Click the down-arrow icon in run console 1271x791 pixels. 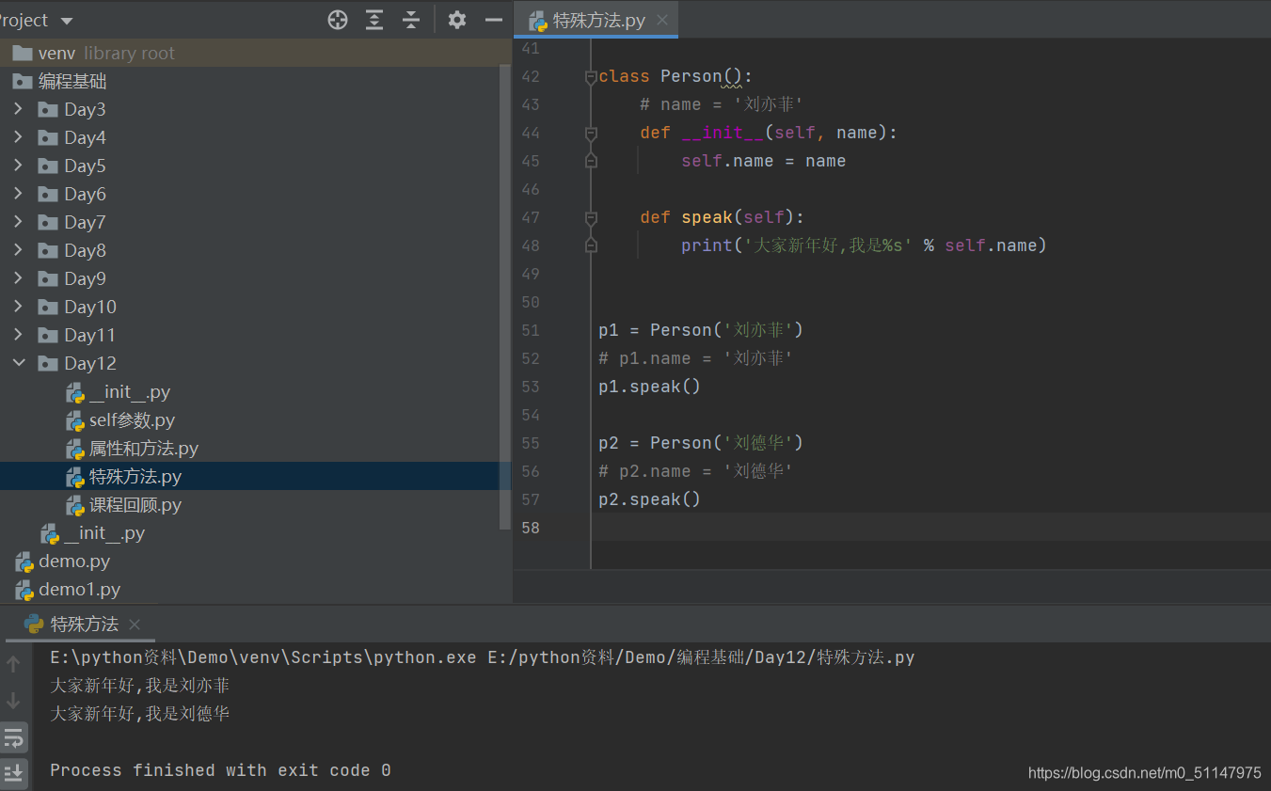pos(13,701)
